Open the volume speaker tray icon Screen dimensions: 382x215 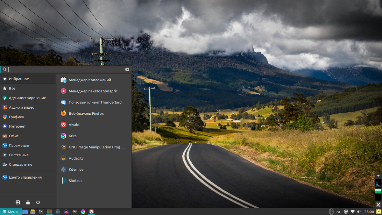pos(359,211)
